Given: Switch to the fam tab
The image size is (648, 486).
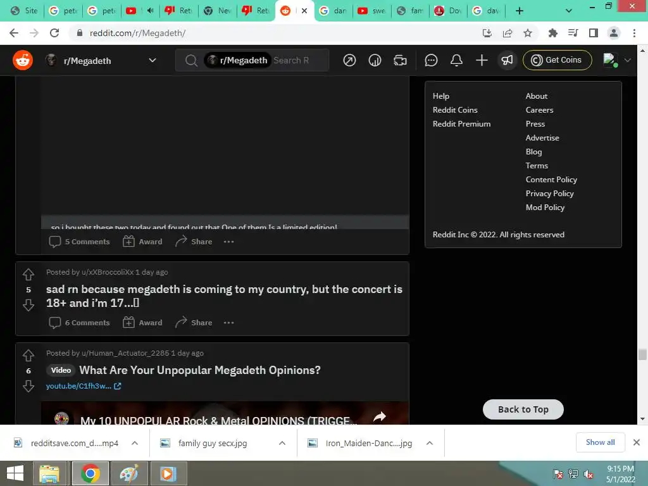Looking at the screenshot, I should pyautogui.click(x=410, y=11).
